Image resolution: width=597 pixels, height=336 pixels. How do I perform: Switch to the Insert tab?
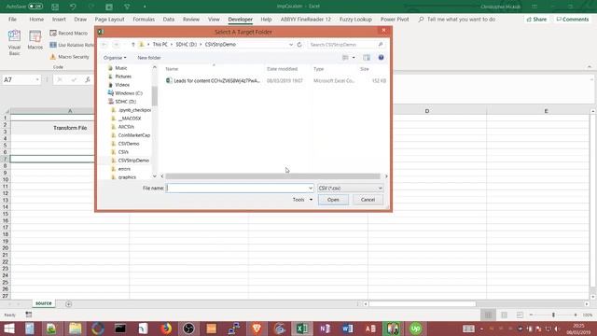click(59, 19)
